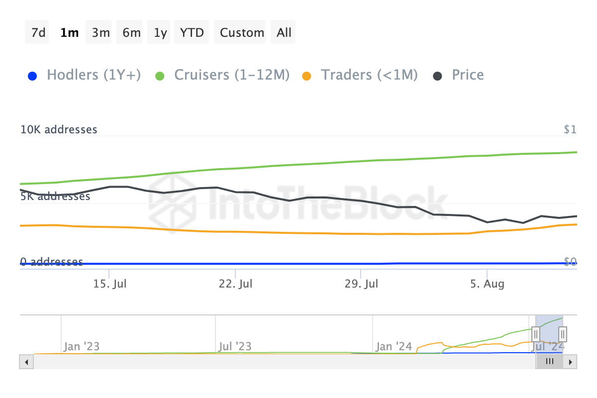The image size is (597, 398).
Task: Select the 6m time range
Action: tap(131, 33)
